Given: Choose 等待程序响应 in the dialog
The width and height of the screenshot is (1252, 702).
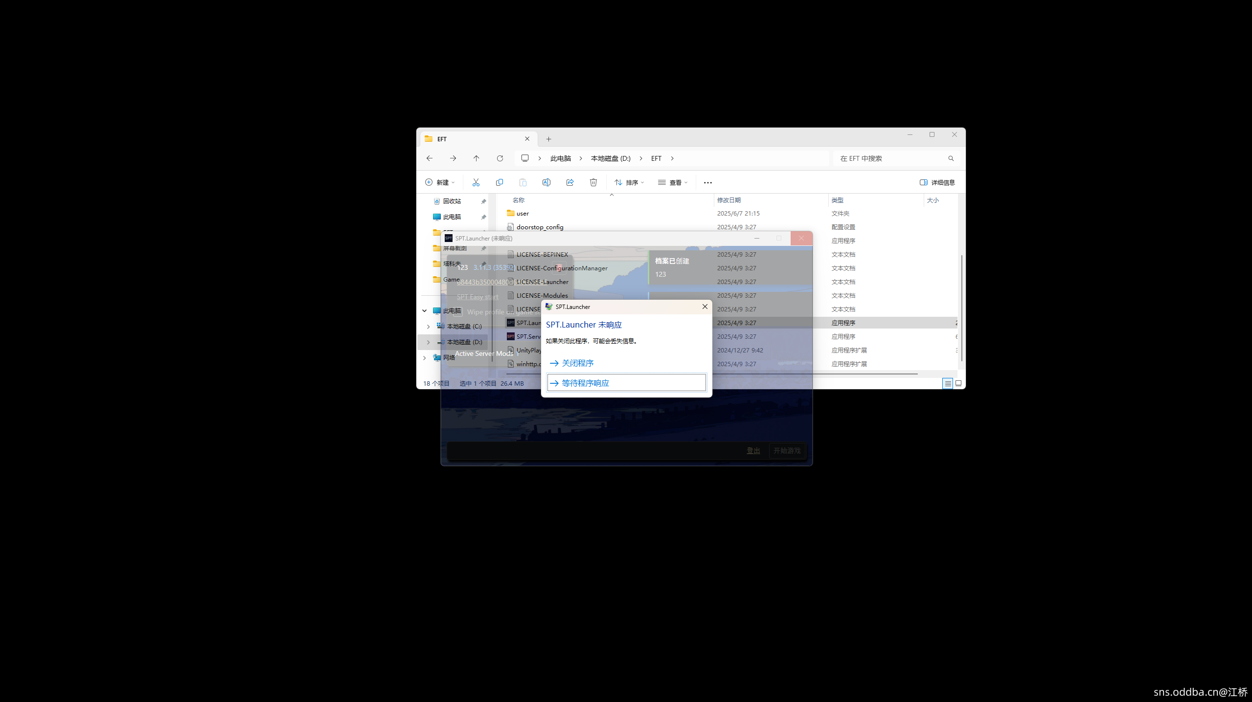Looking at the screenshot, I should pyautogui.click(x=626, y=383).
